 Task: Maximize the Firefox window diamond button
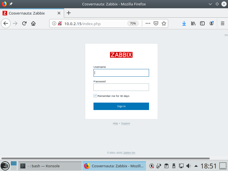click(217, 4)
